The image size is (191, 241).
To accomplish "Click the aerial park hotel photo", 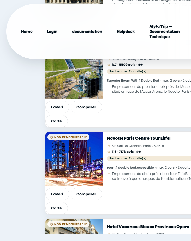I will click(x=74, y=79).
